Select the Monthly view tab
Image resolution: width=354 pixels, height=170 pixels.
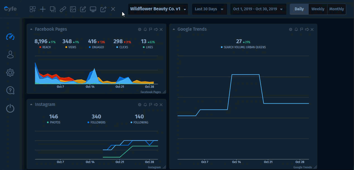tap(336, 9)
